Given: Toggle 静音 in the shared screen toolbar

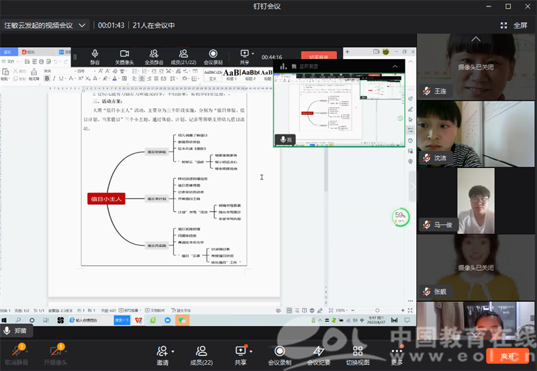Looking at the screenshot, I should (x=95, y=56).
